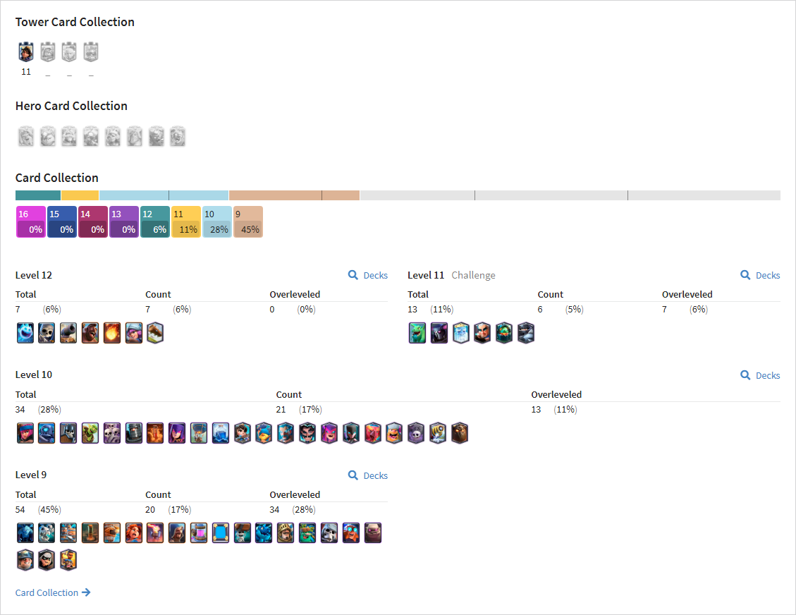Select the Bandit card in Level 9
This screenshot has width=796, height=615.
[x=47, y=560]
